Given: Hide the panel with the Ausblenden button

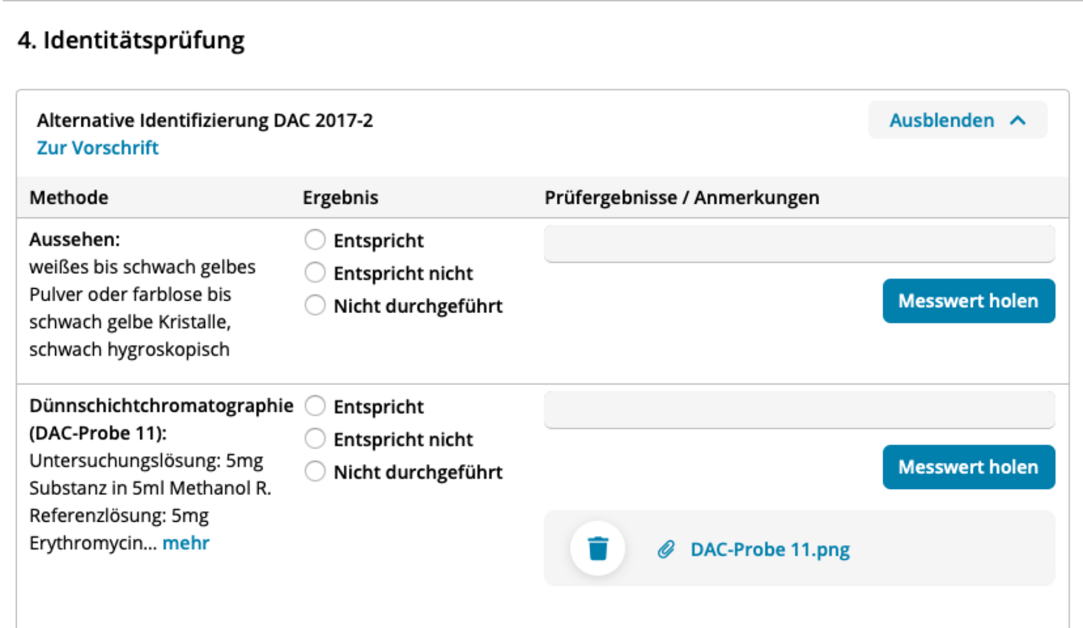Looking at the screenshot, I should (x=957, y=120).
